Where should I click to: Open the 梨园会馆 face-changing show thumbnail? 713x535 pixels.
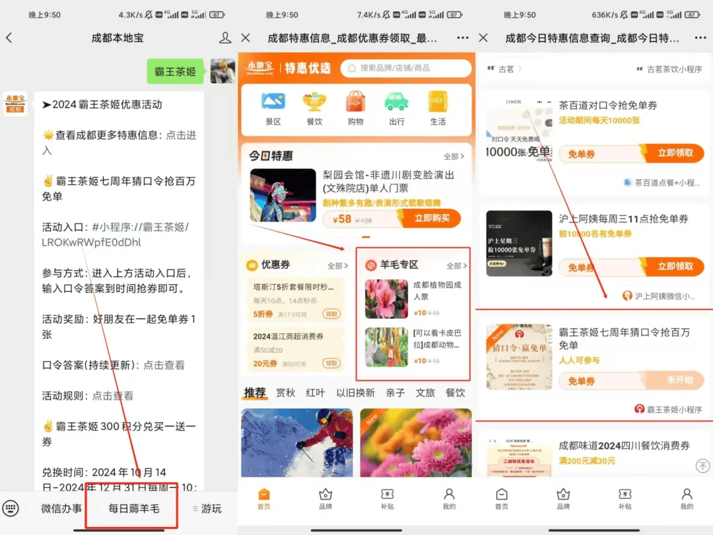pos(283,195)
